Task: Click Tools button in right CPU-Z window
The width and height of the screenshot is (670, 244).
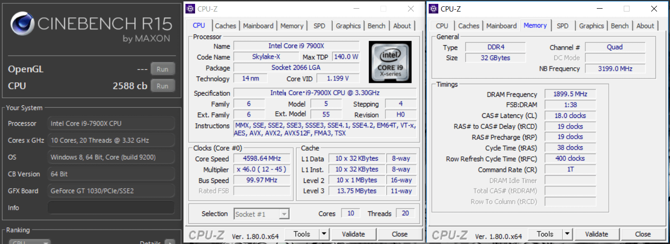Action: pos(545,234)
